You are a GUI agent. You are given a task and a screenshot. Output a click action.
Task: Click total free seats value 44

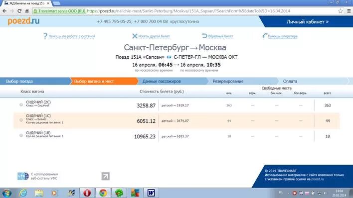pos(328,121)
